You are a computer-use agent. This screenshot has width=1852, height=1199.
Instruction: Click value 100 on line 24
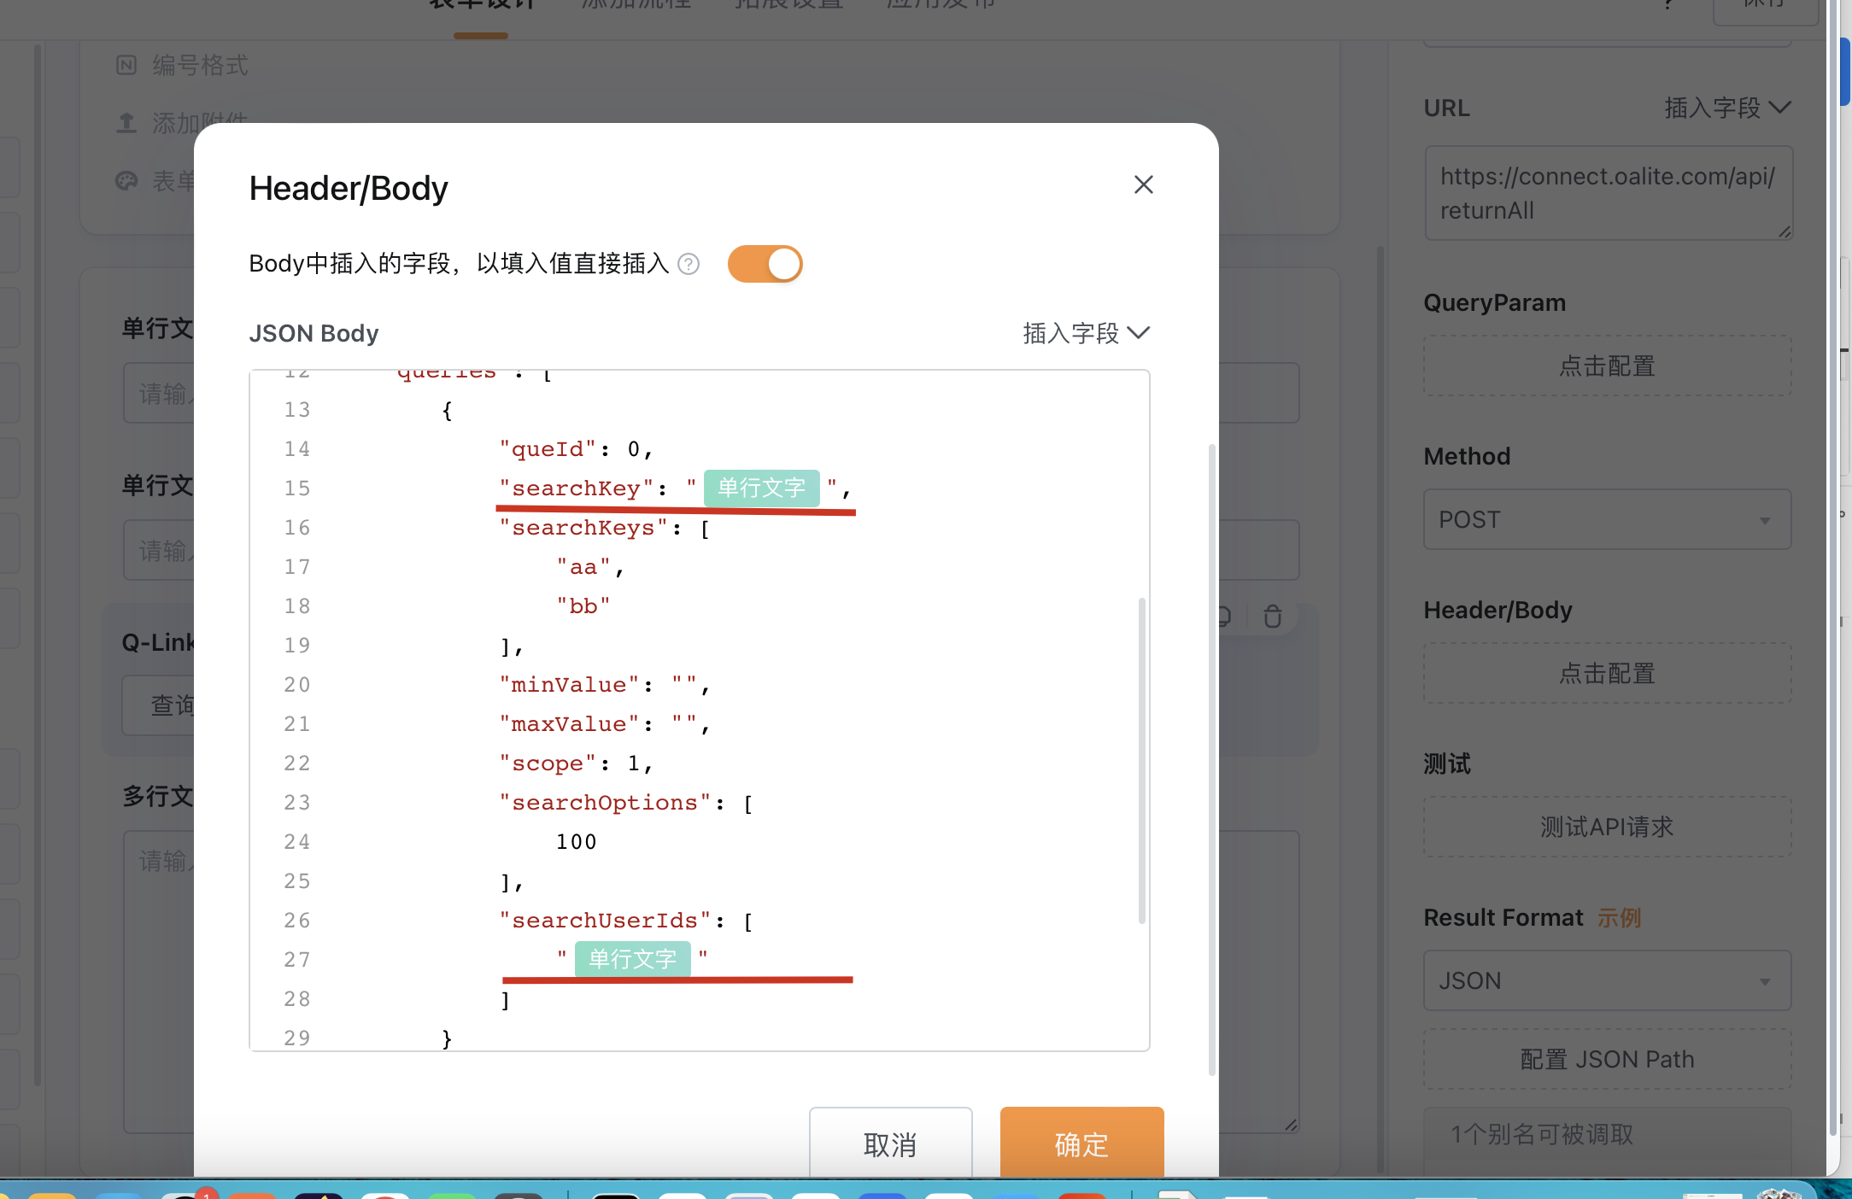click(x=576, y=842)
